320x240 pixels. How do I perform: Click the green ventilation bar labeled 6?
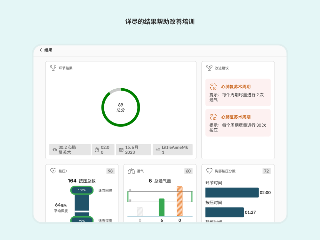pos(162,207)
